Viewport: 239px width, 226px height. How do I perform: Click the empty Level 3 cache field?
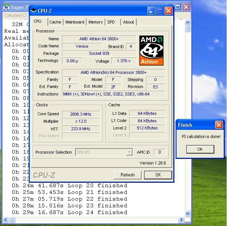pyautogui.click(x=147, y=135)
